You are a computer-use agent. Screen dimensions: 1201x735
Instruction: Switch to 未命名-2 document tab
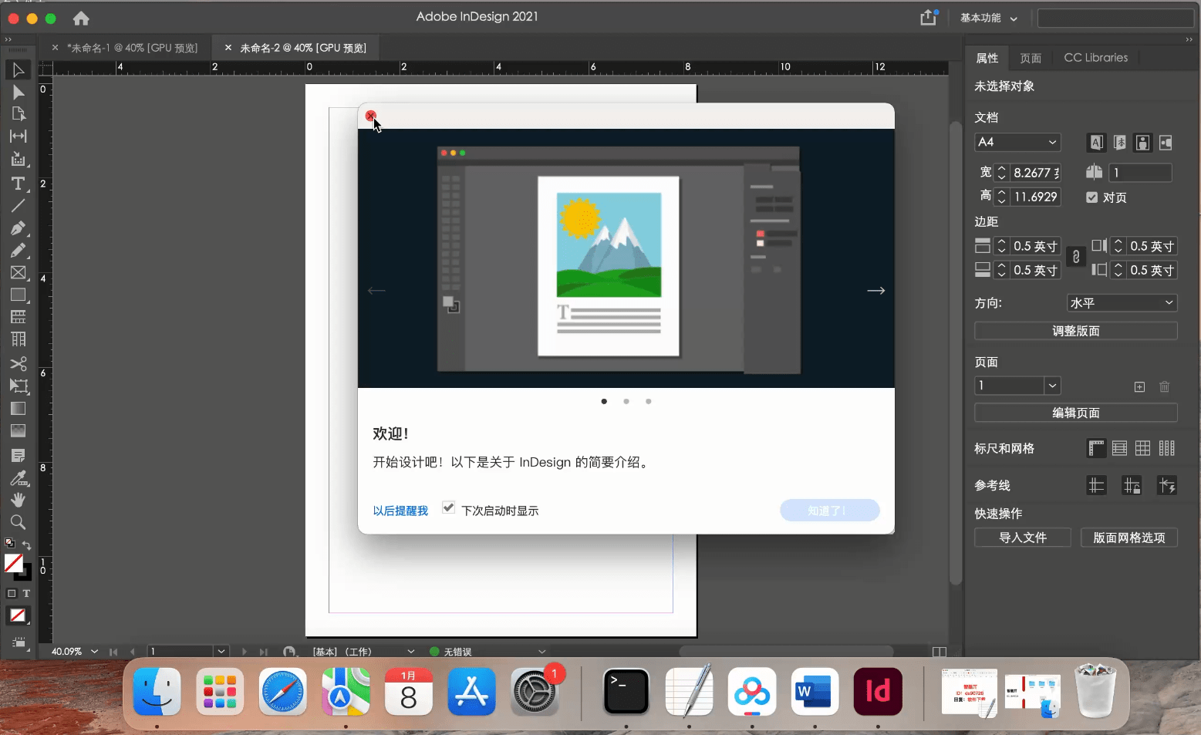click(x=303, y=48)
